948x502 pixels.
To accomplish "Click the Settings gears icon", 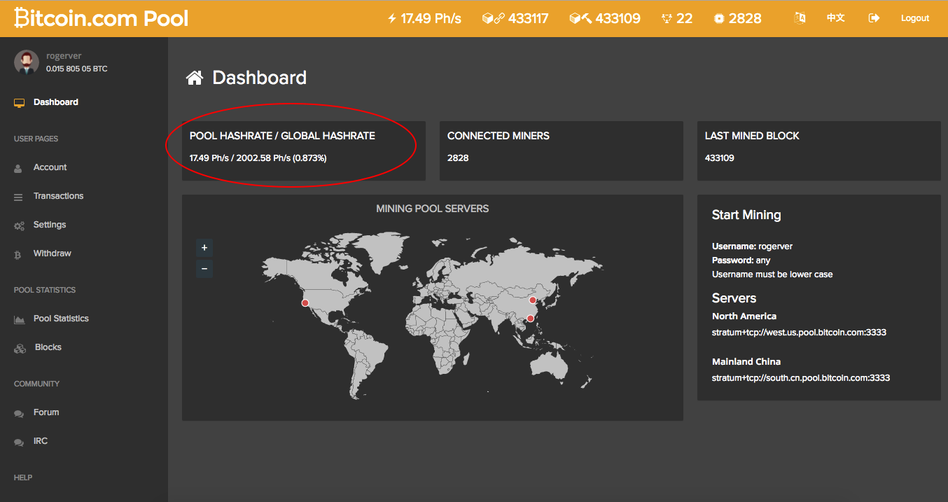I will pyautogui.click(x=20, y=225).
